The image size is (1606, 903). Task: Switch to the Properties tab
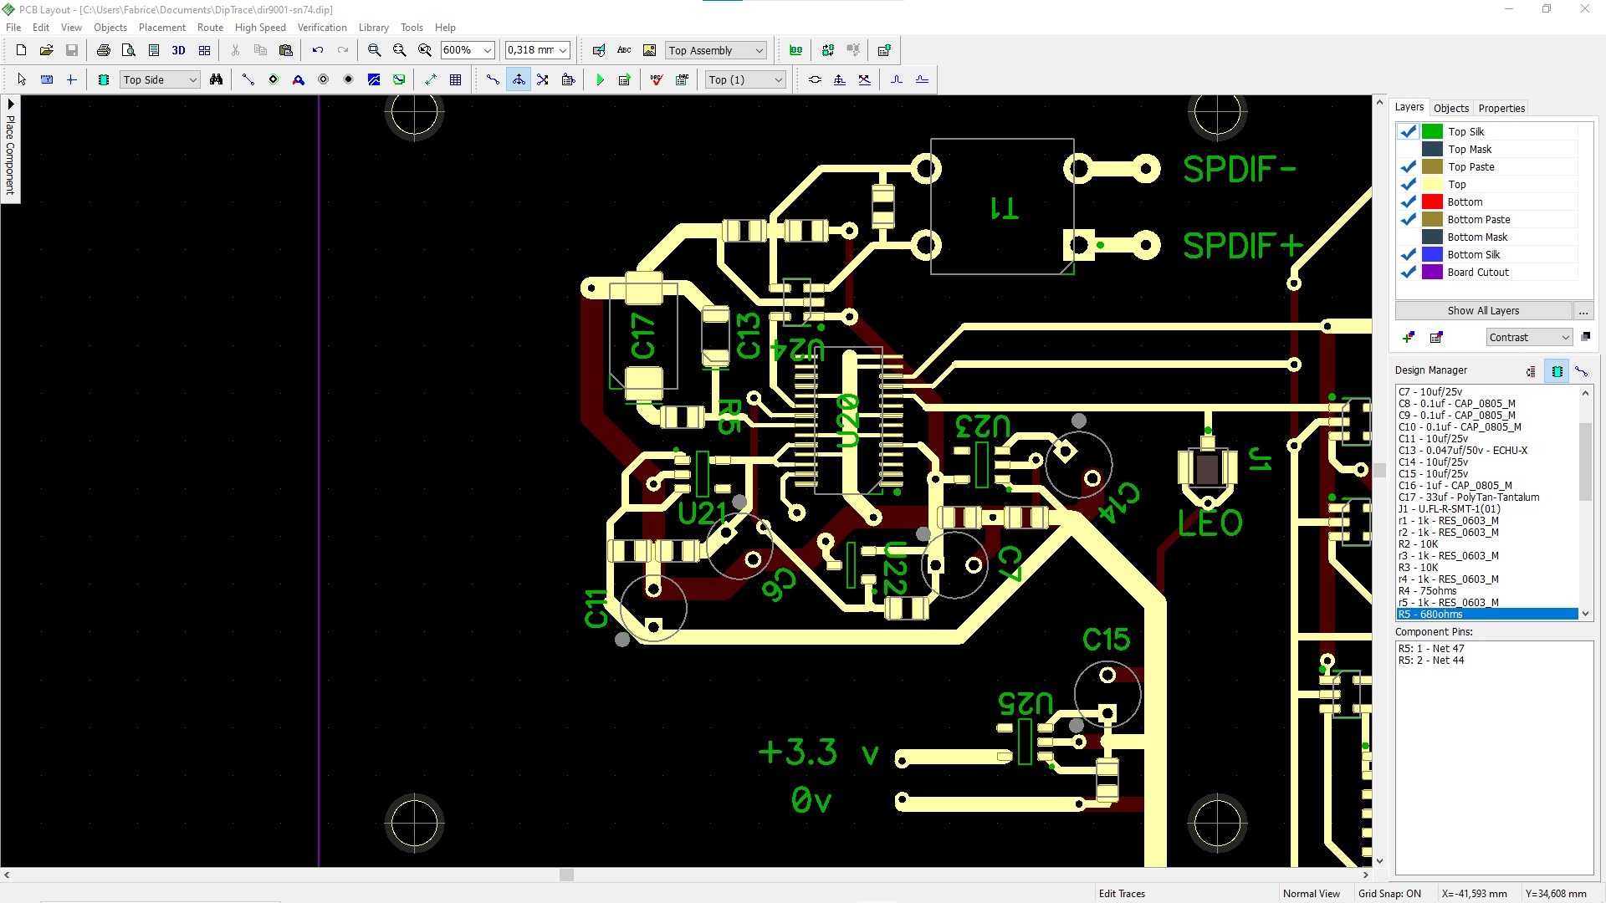click(1501, 108)
